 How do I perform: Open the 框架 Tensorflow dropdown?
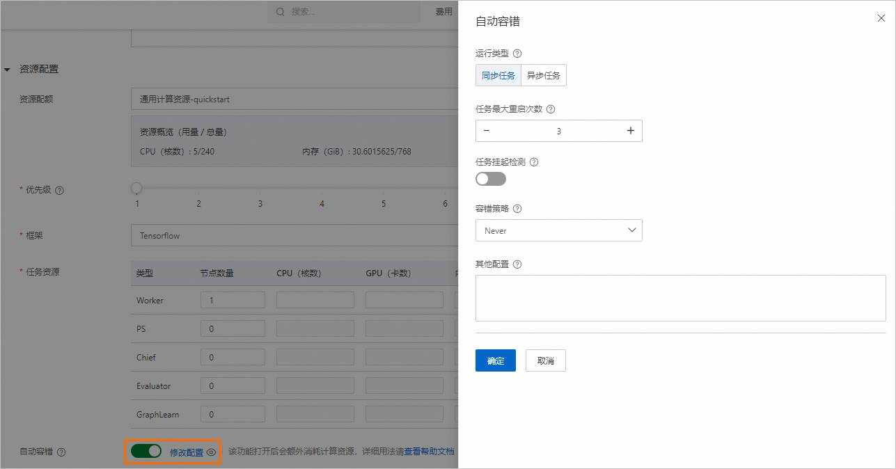pyautogui.click(x=294, y=235)
